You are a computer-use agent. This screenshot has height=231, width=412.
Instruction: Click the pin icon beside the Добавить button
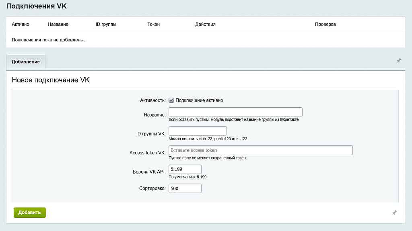pos(394,213)
